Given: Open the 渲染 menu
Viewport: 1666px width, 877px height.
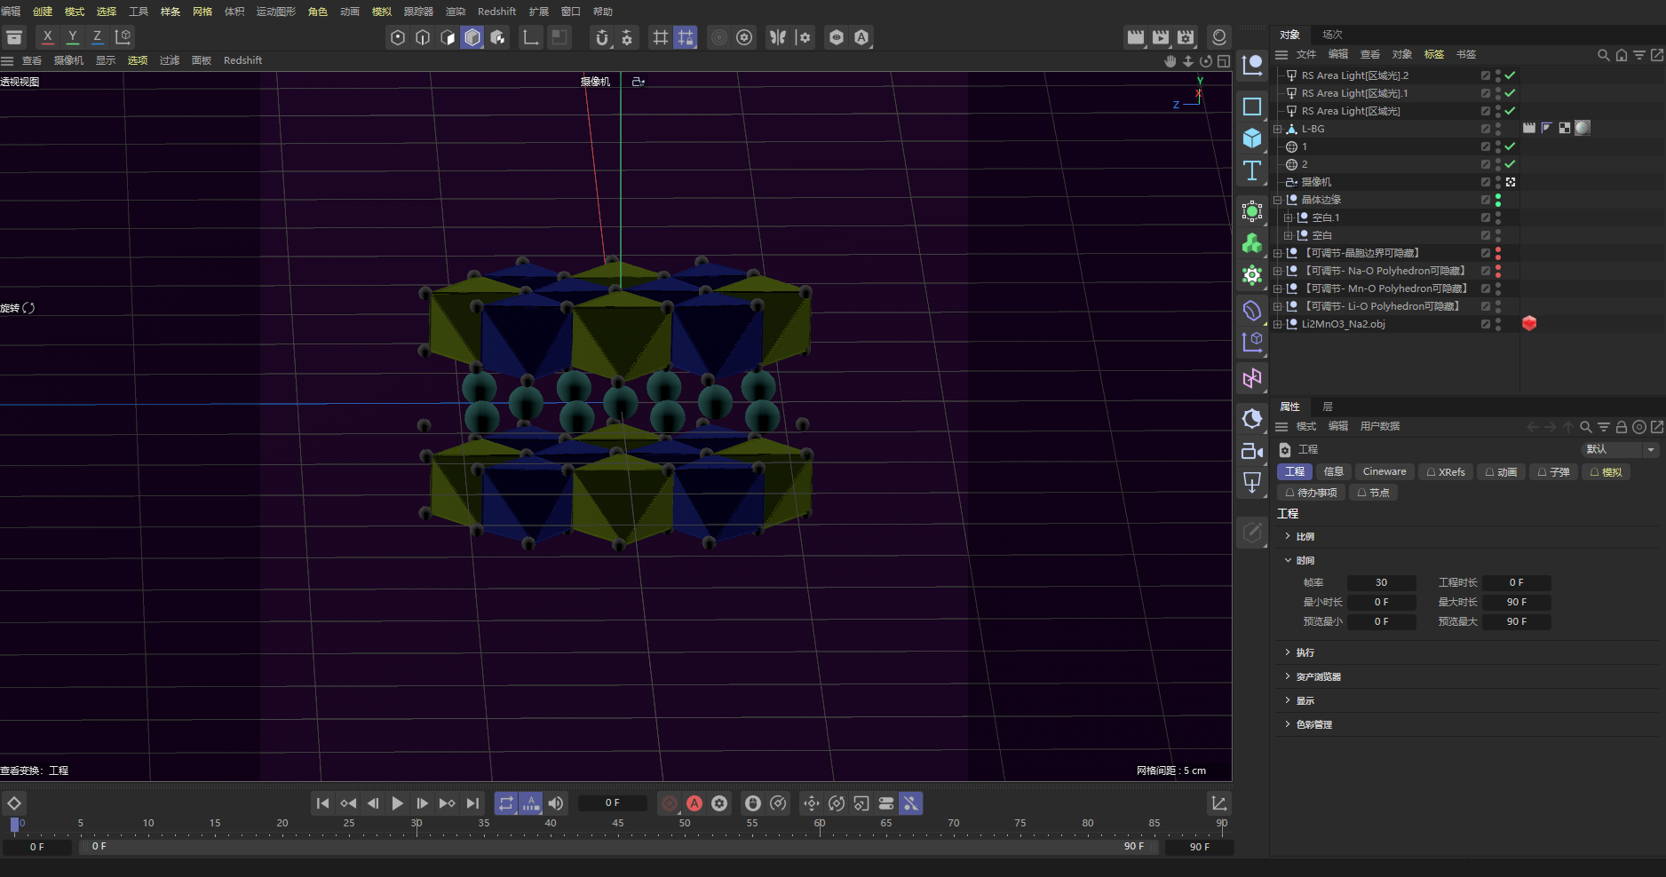Looking at the screenshot, I should click(456, 12).
